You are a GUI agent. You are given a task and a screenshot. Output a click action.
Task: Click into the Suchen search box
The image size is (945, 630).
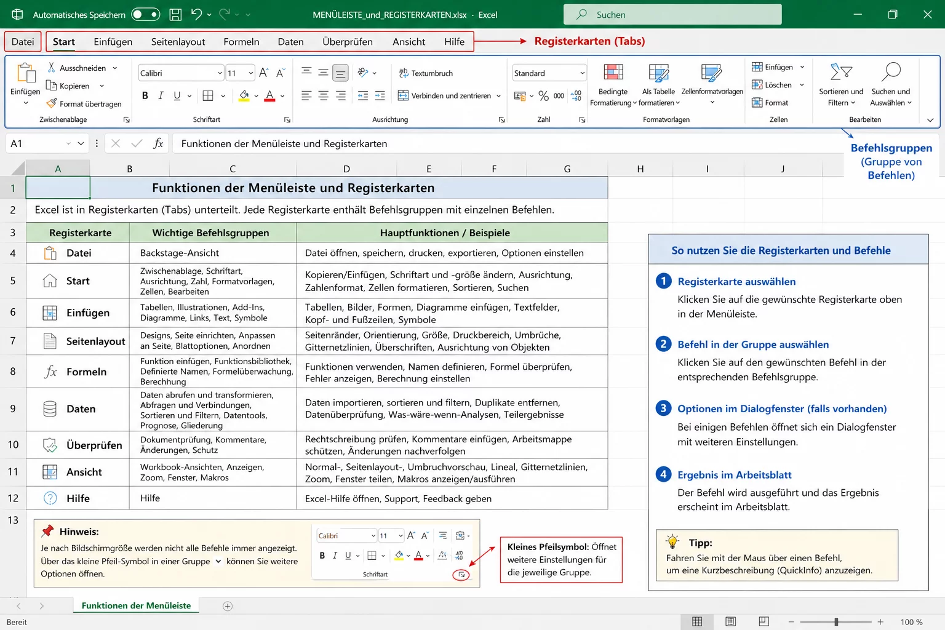(x=672, y=14)
